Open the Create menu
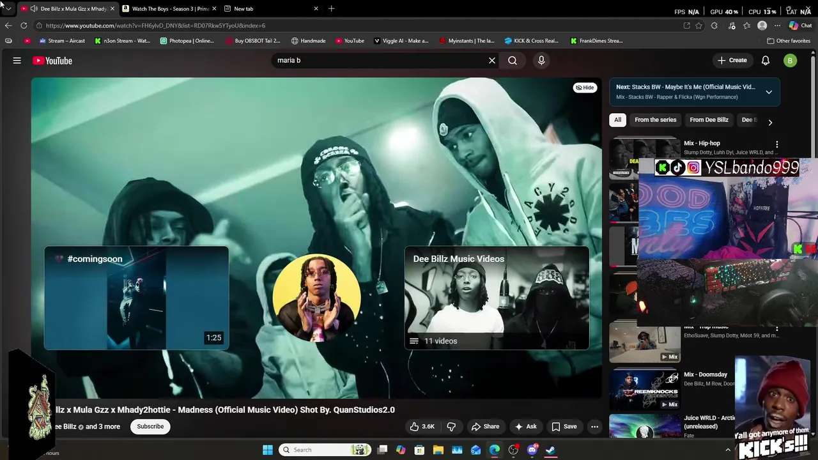Image resolution: width=818 pixels, height=460 pixels. (732, 61)
